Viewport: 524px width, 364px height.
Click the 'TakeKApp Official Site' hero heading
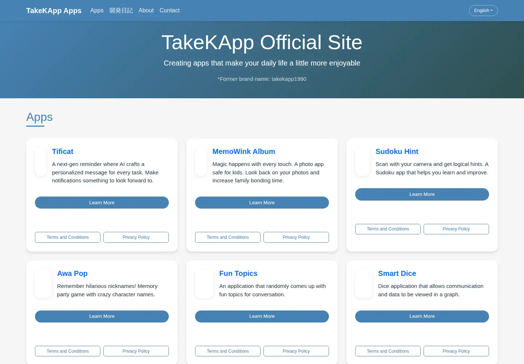point(262,42)
